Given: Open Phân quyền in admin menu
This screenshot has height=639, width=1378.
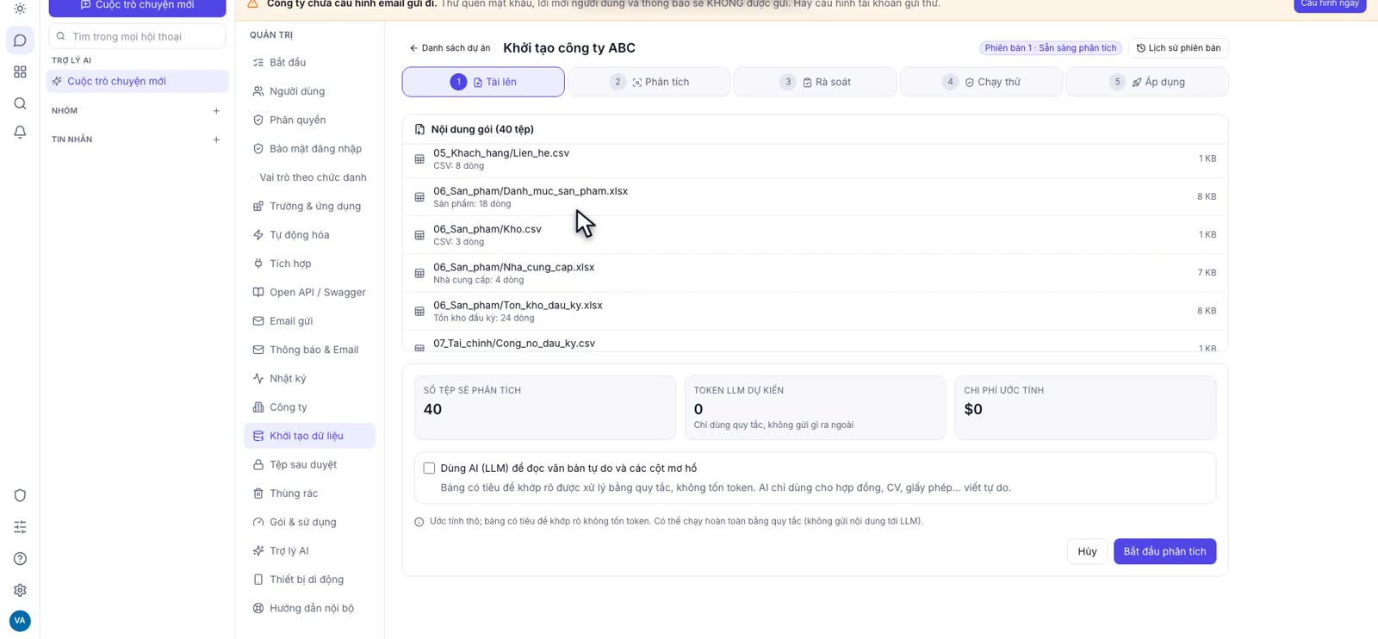Looking at the screenshot, I should coord(309,120).
